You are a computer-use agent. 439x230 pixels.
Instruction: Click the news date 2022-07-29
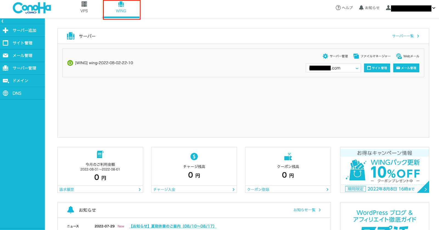(x=105, y=226)
